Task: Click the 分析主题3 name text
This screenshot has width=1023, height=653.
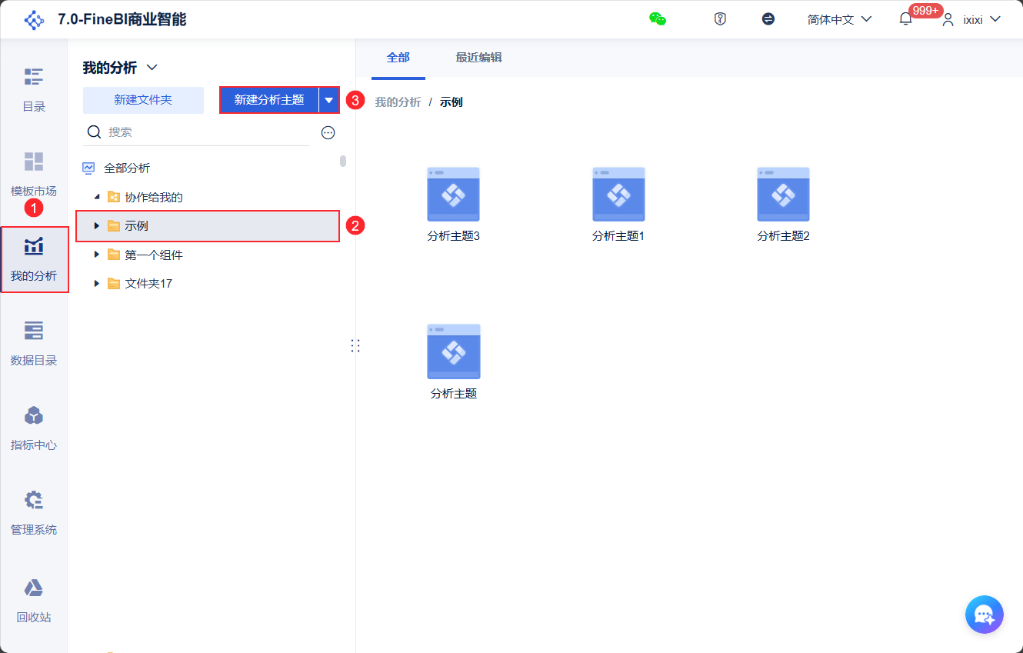Action: (454, 236)
